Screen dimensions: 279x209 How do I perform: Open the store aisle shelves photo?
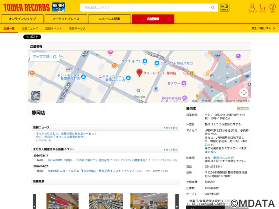(x=106, y=201)
